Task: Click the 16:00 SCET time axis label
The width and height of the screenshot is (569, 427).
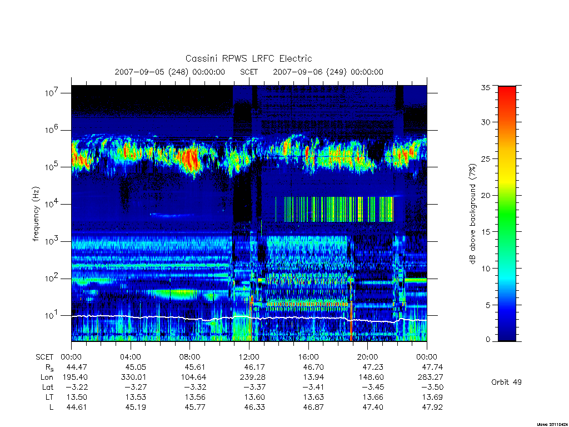Action: [308, 357]
